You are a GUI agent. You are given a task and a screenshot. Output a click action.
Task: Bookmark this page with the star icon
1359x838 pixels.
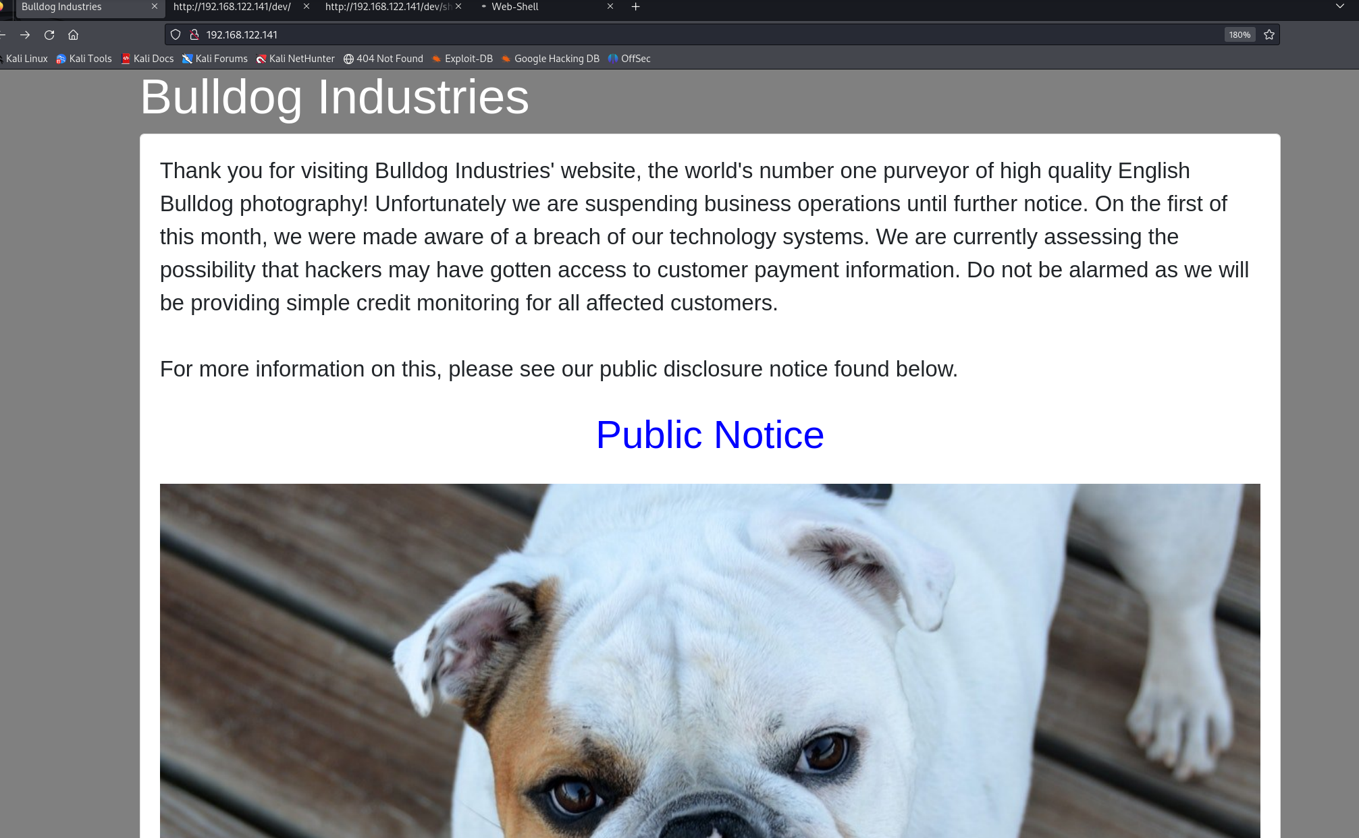(1269, 34)
